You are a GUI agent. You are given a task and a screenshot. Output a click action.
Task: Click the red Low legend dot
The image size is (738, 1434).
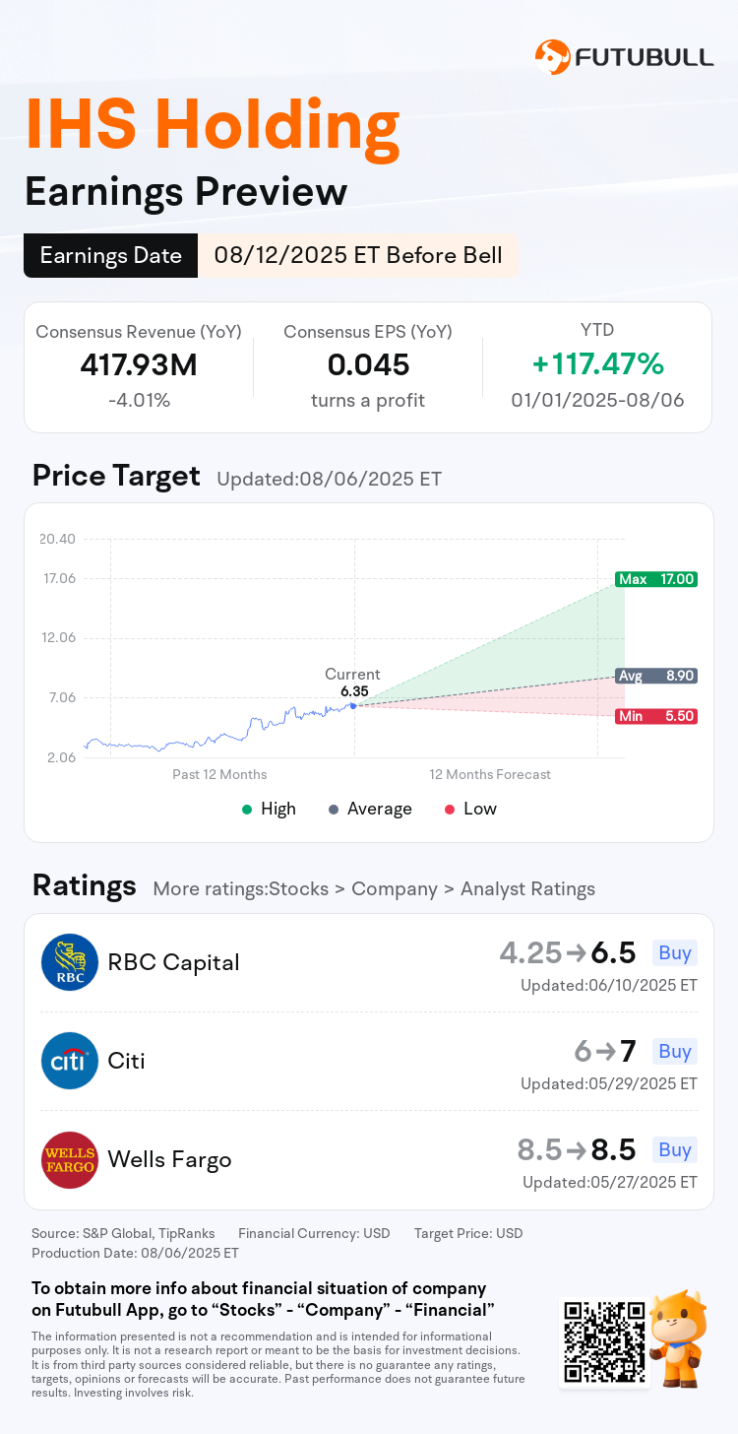pyautogui.click(x=450, y=809)
